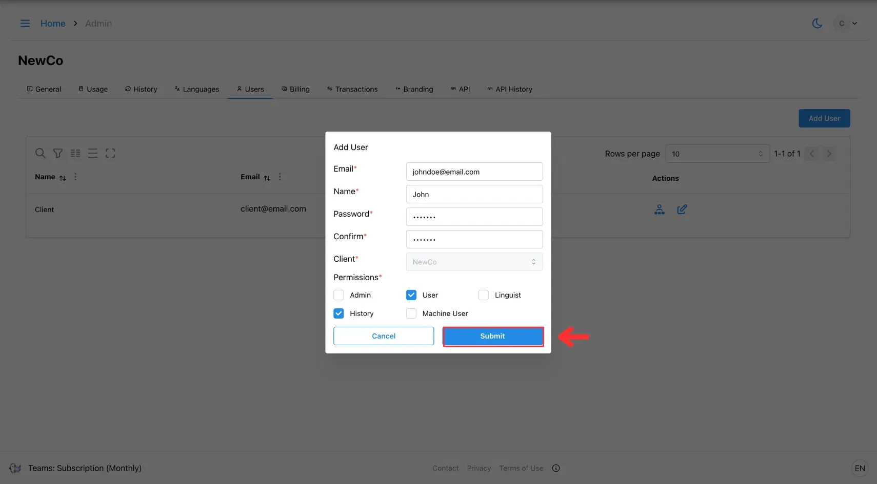Uncheck the History permission checkbox
This screenshot has height=484, width=877.
click(x=338, y=313)
